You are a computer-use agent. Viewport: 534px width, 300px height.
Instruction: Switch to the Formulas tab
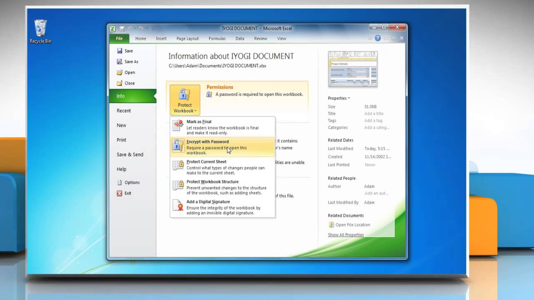point(217,38)
